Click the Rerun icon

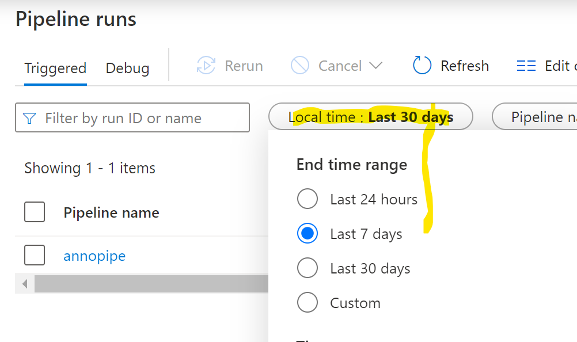tap(206, 66)
